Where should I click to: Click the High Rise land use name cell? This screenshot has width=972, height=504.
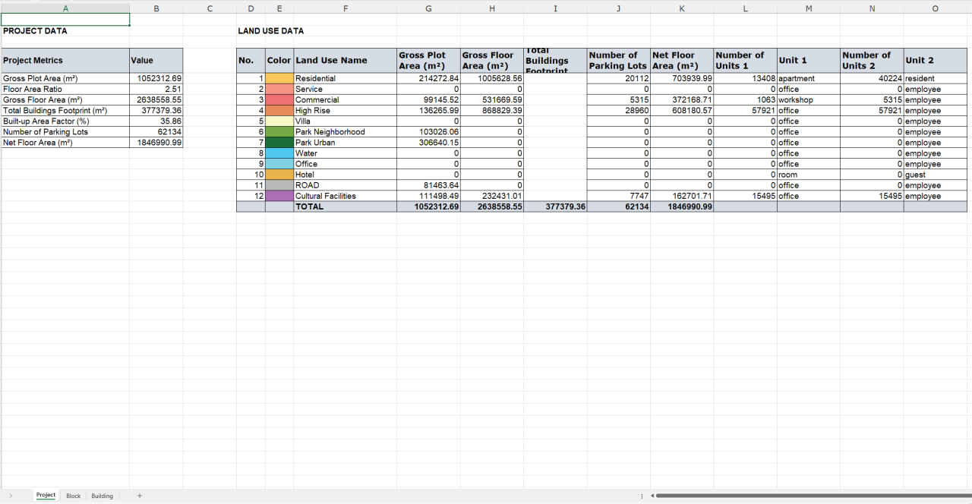point(345,111)
